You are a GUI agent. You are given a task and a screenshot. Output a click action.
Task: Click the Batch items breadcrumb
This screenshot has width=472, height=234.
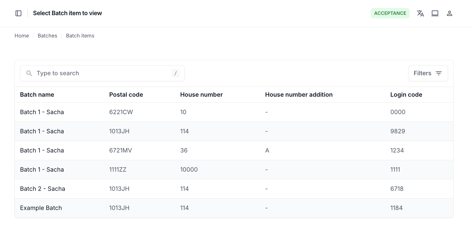pos(80,36)
